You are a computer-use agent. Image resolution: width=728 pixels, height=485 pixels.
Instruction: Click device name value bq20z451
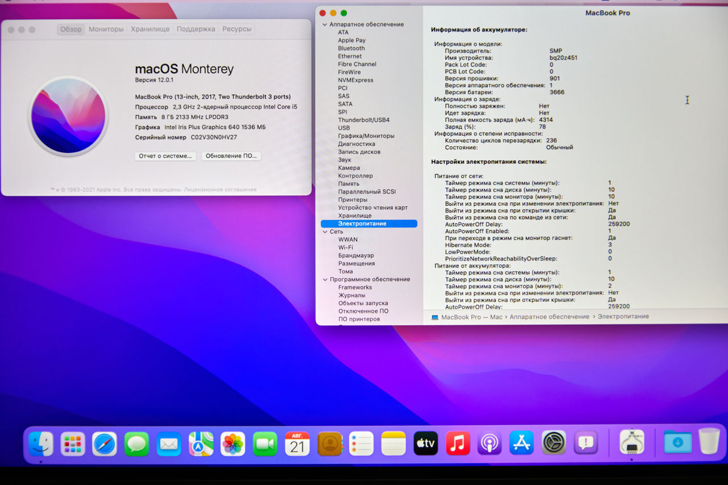coord(564,58)
